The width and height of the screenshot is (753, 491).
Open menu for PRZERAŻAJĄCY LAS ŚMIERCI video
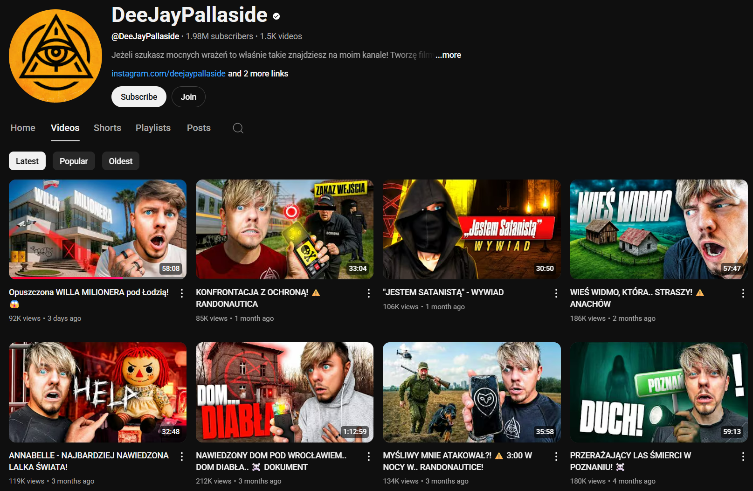coord(743,456)
